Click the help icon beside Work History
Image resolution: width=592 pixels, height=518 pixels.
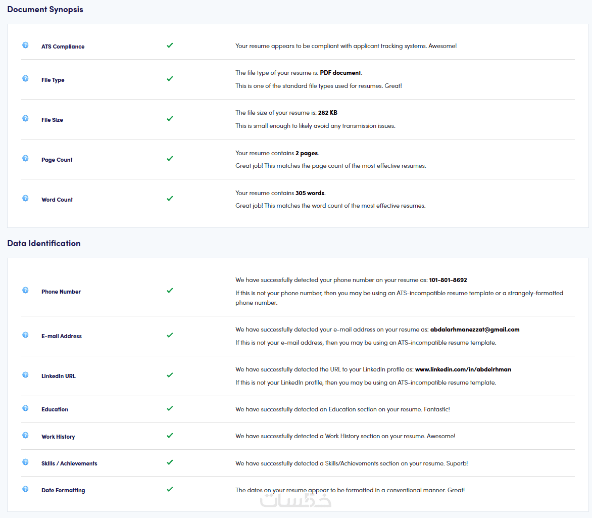(x=25, y=435)
